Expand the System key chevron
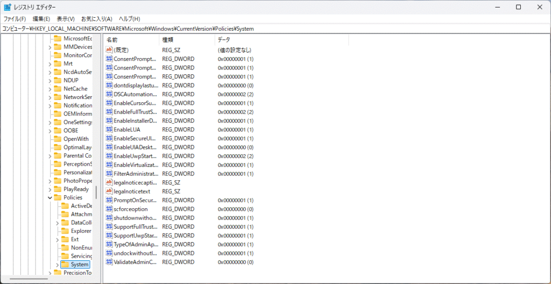Image resolution: width=551 pixels, height=284 pixels. click(x=58, y=265)
